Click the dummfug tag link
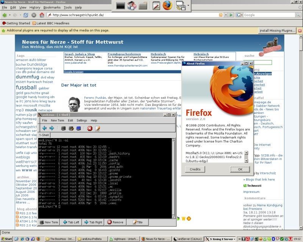 pos(27,77)
